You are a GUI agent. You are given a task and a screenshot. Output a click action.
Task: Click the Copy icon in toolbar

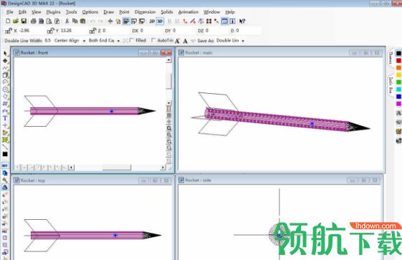pos(75,21)
